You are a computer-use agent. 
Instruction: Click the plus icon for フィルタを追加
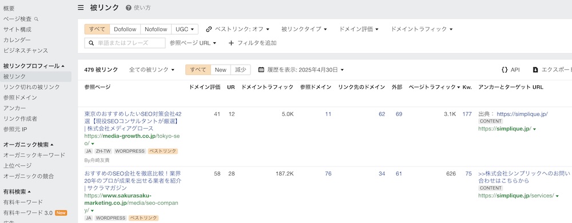[x=231, y=43]
